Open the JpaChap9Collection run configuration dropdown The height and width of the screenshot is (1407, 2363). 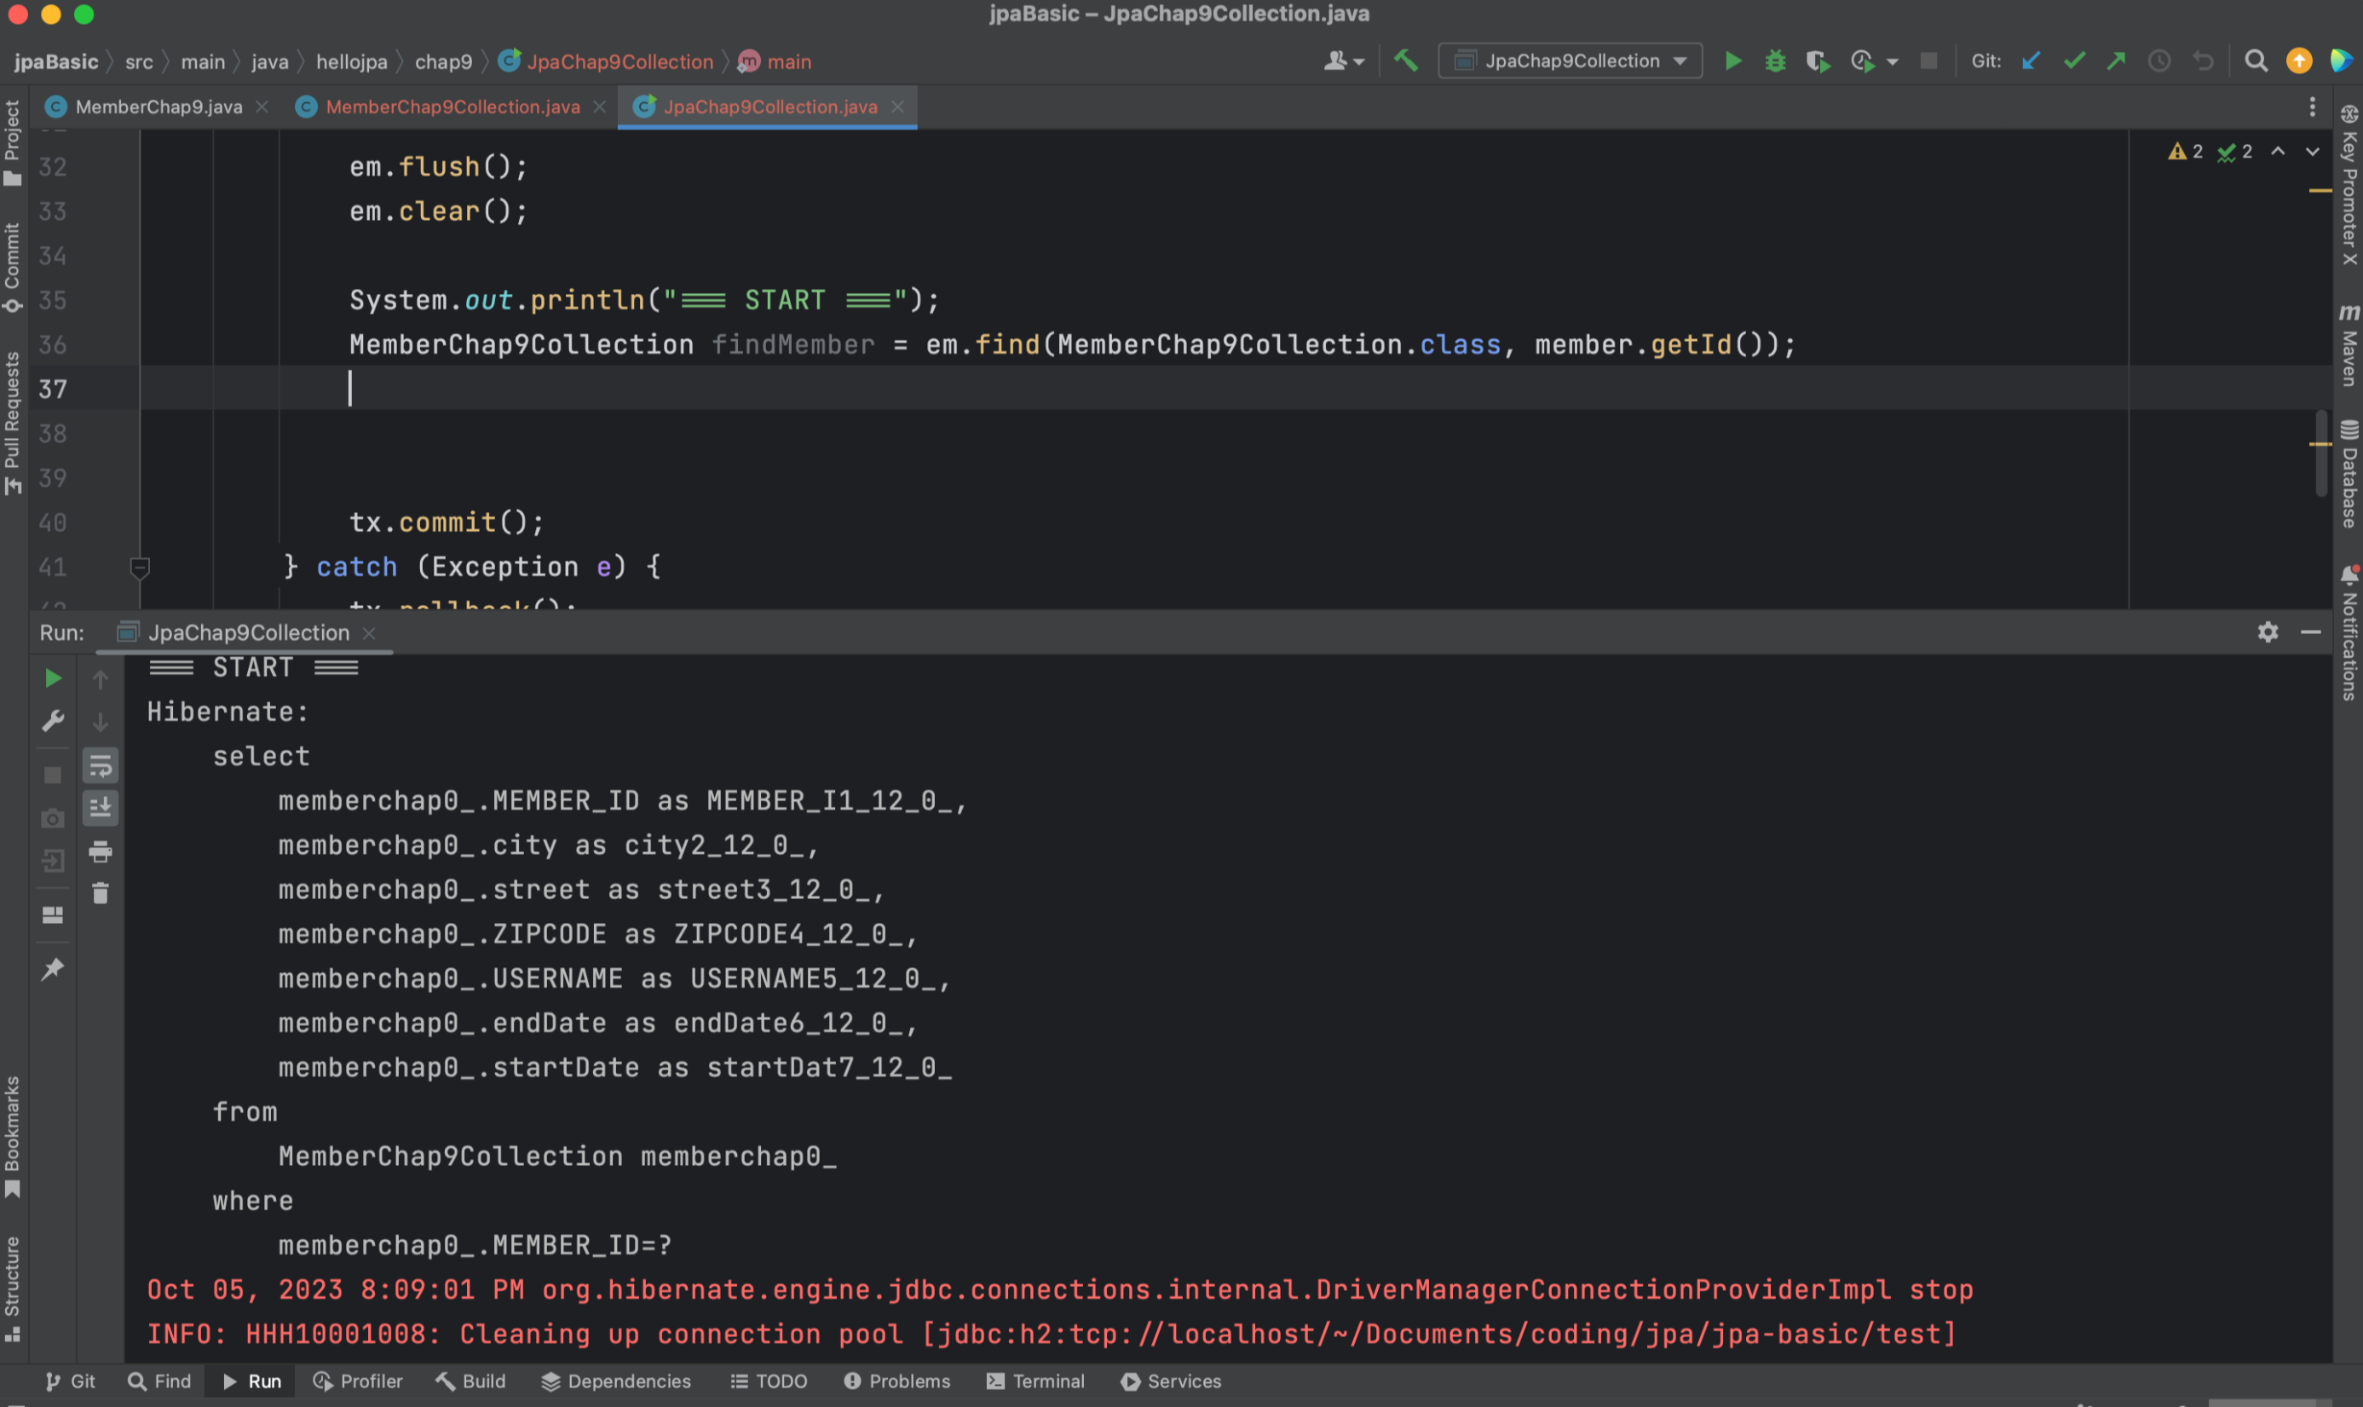pos(1680,61)
